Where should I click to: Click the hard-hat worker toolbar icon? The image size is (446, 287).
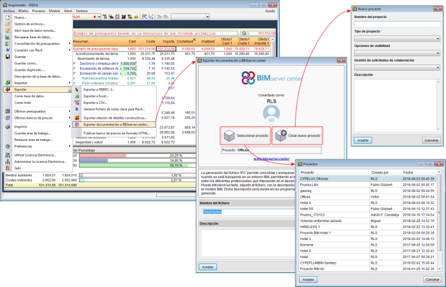point(136,17)
